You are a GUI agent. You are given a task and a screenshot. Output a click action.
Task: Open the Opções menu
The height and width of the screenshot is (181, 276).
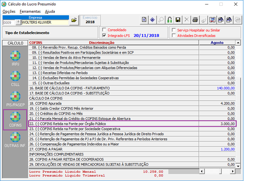tap(9, 11)
